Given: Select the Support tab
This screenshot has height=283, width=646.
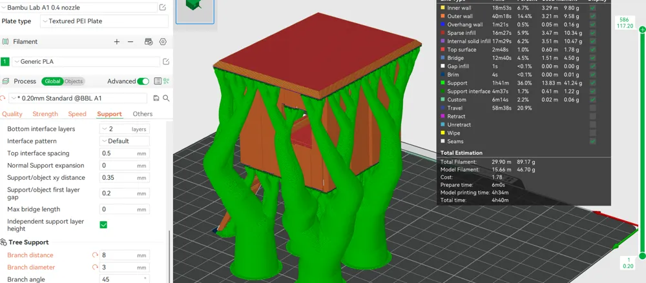Looking at the screenshot, I should (109, 114).
